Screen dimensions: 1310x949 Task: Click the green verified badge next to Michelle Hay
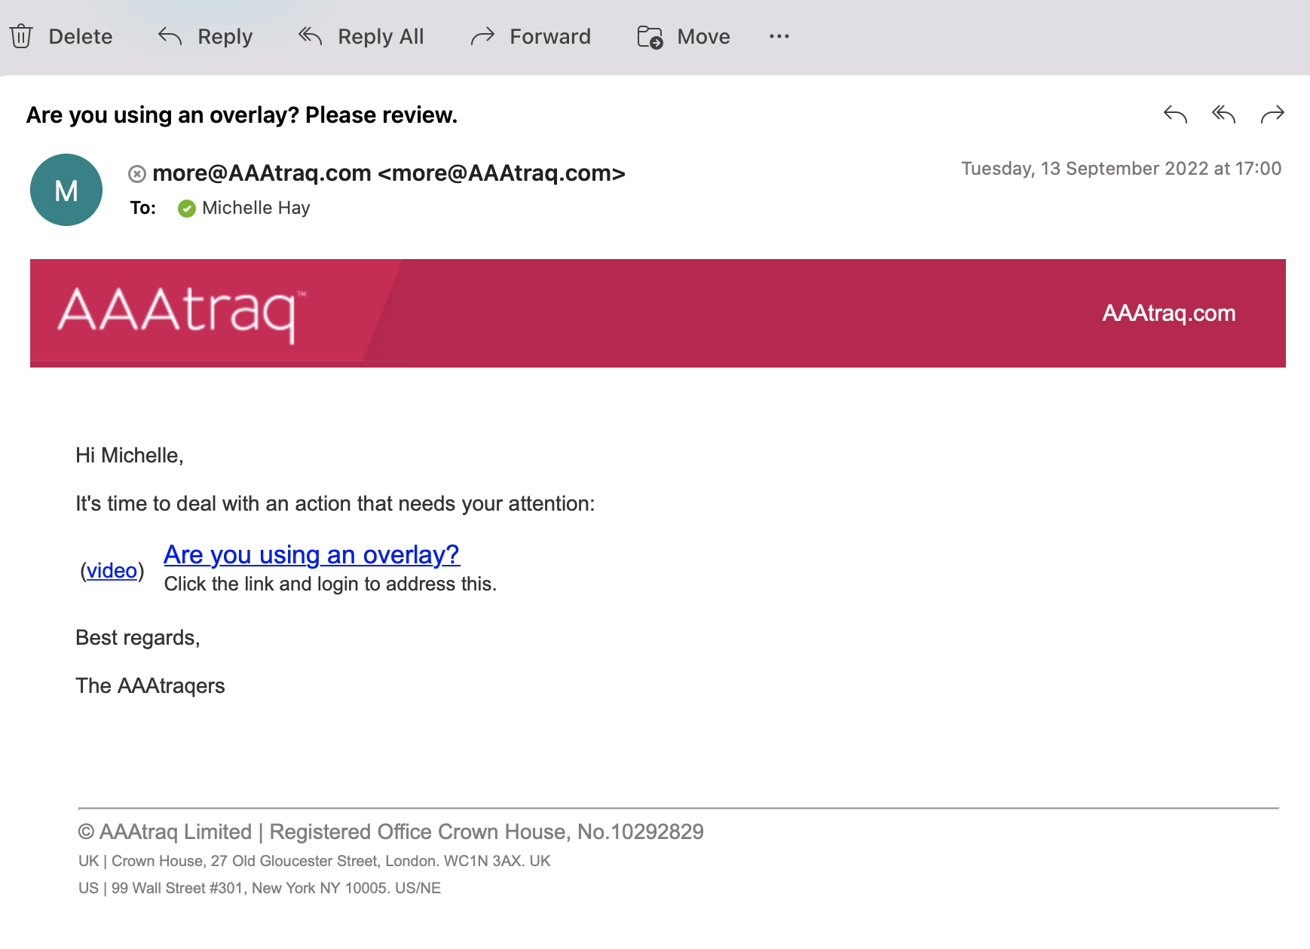(187, 208)
